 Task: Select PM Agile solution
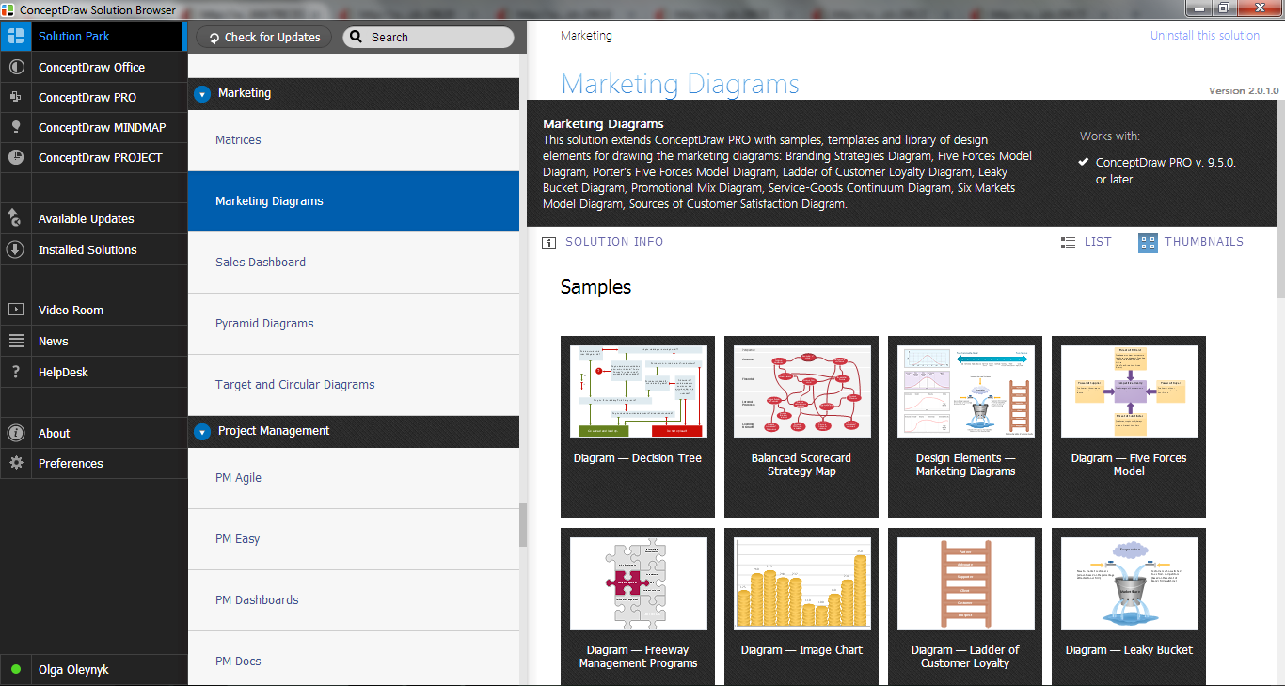[354, 478]
